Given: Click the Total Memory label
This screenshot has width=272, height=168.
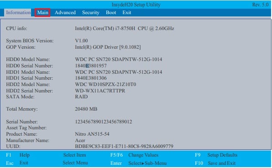Looking at the screenshot, I should click(22, 109).
